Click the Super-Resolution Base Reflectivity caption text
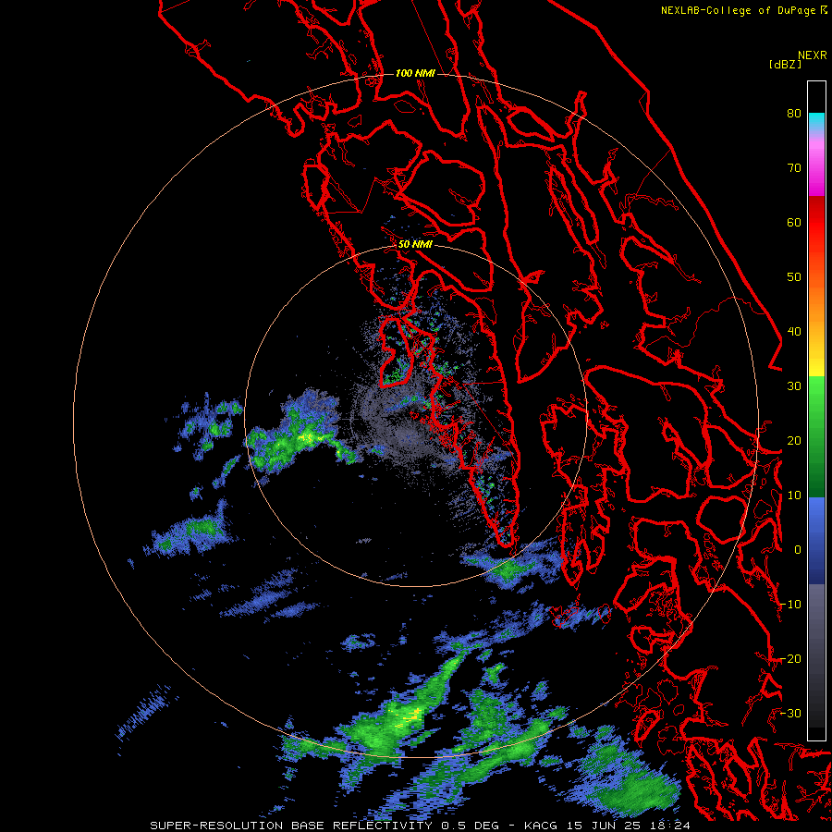The height and width of the screenshot is (832, 832). click(291, 826)
